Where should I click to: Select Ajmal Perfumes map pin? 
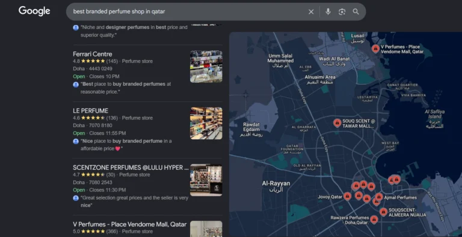pos(379,197)
